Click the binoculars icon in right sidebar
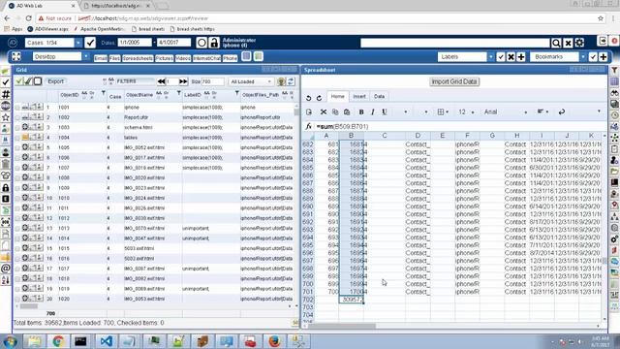This screenshot has height=349, width=620. click(x=614, y=93)
